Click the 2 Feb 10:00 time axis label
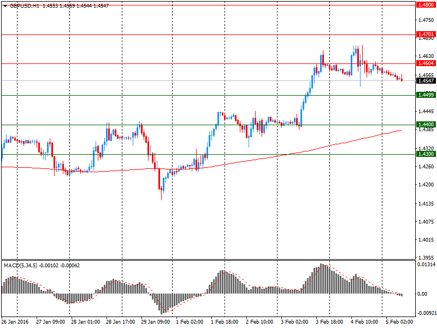437x328 pixels. pos(259,322)
